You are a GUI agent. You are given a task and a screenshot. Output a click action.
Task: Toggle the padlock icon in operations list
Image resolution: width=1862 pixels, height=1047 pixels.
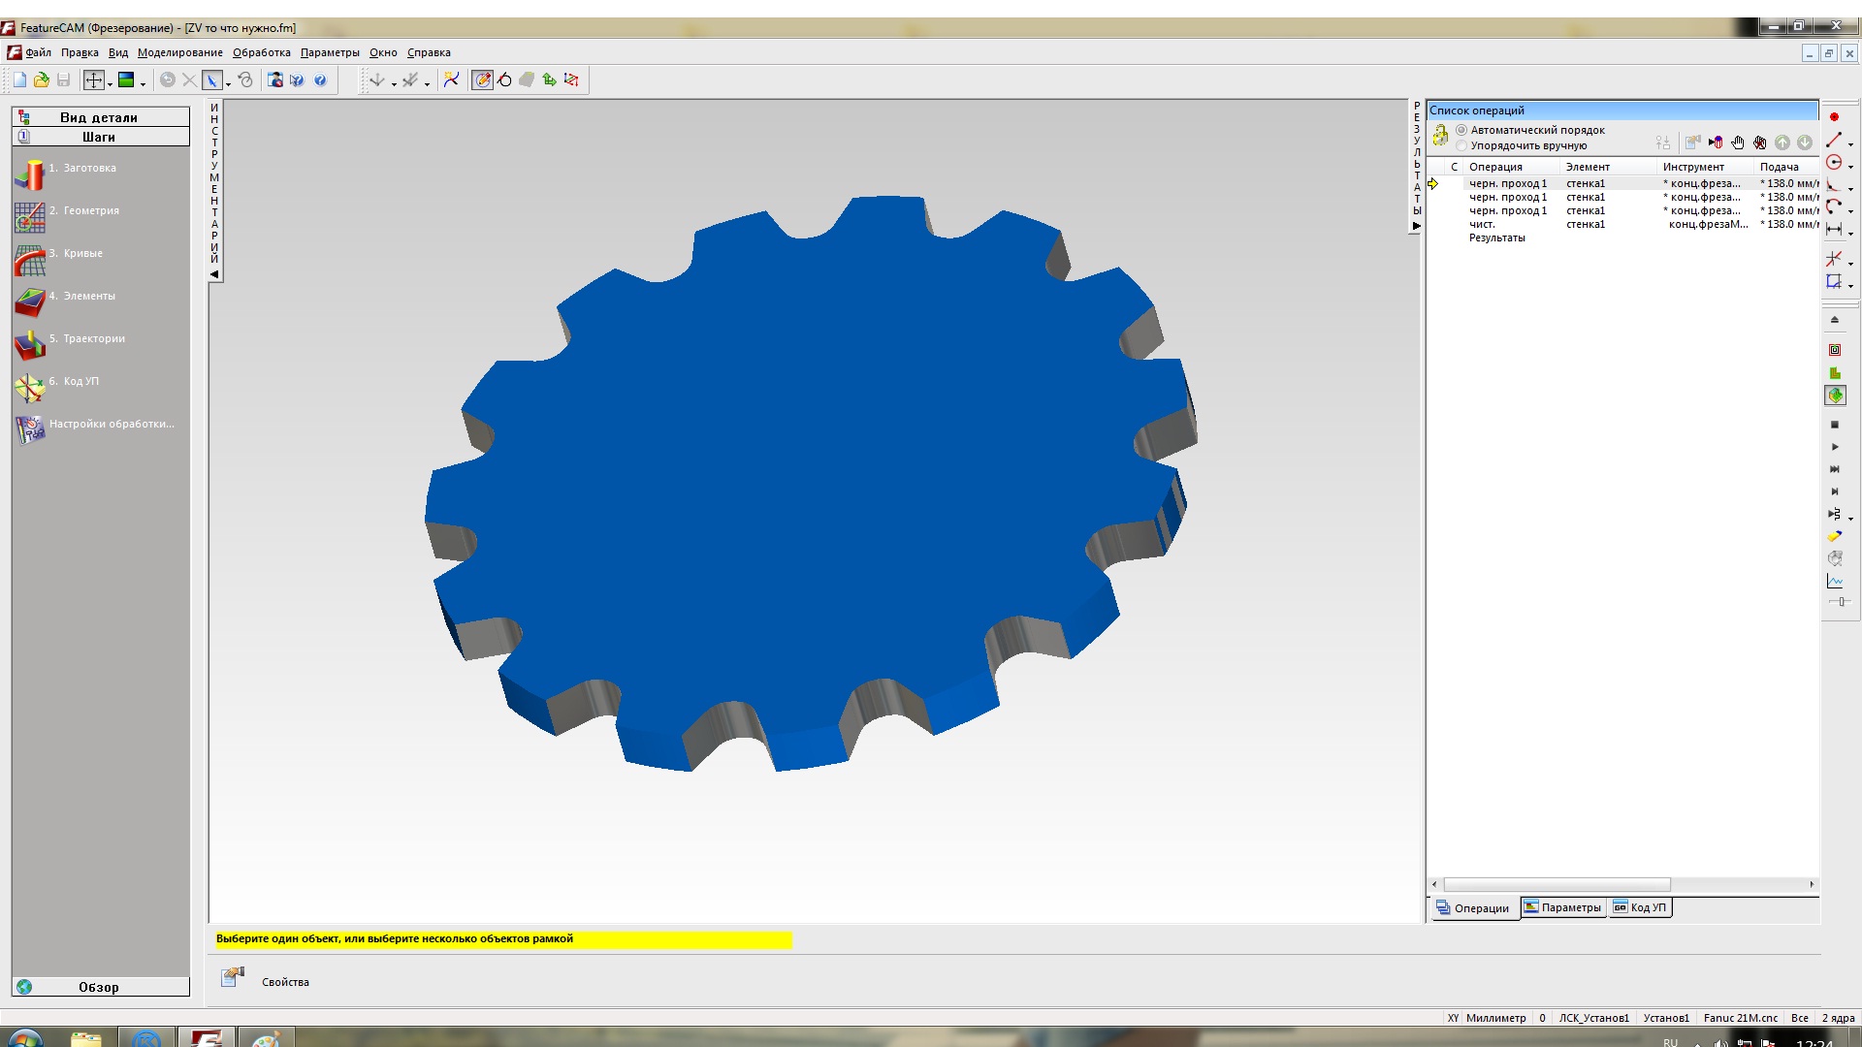tap(1440, 136)
